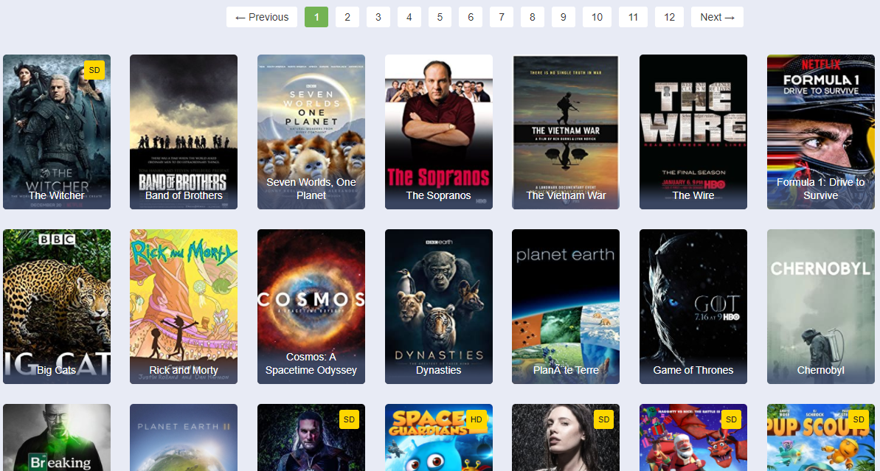Select page 2 in pagination
This screenshot has height=471, width=880.
[x=347, y=17]
